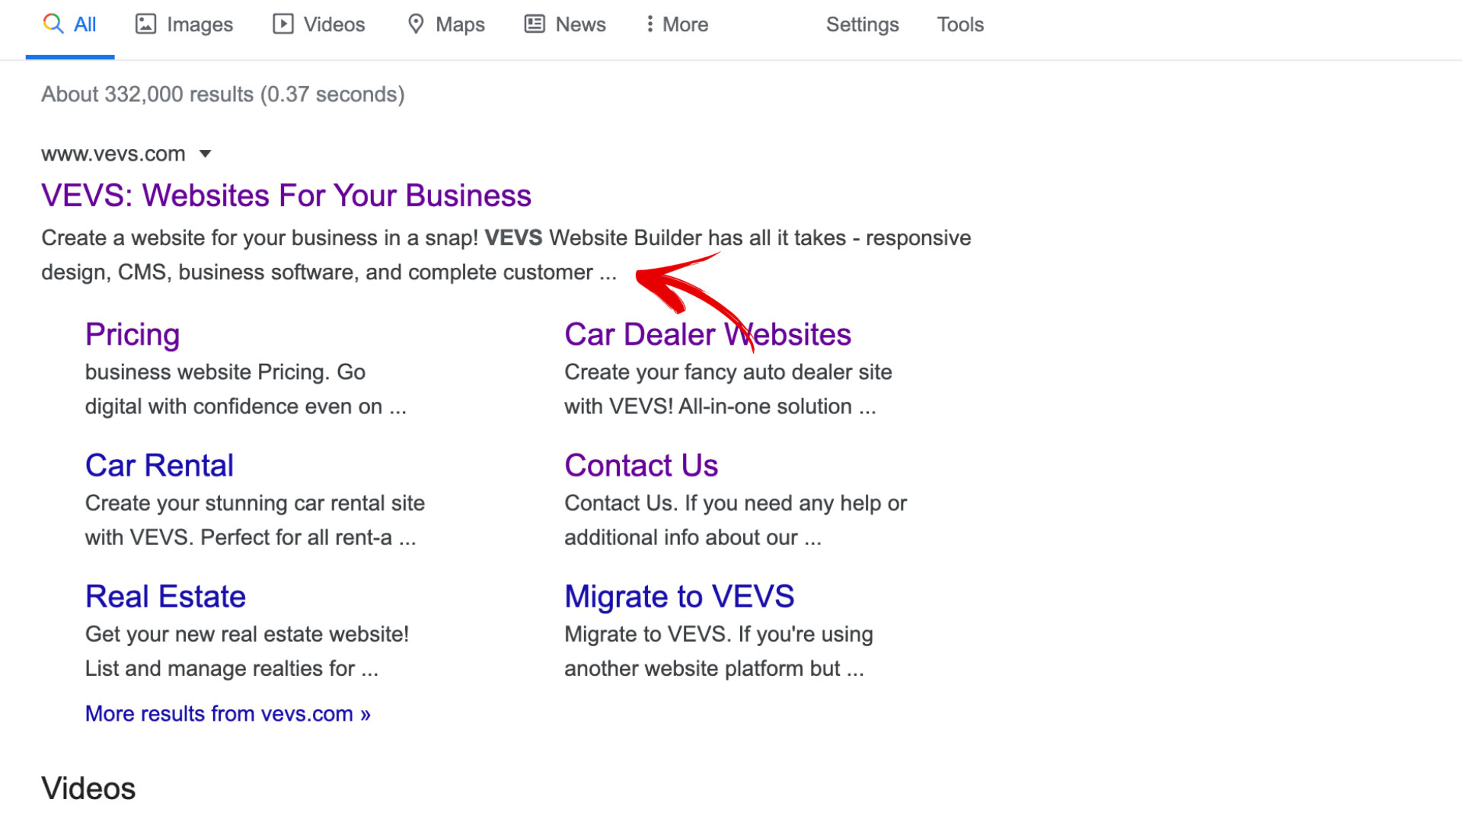1462x822 pixels.
Task: Click the three-dot More icon
Action: (x=650, y=24)
